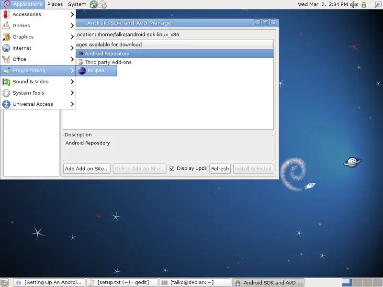Click the mail launcher icon in top panel
The height and width of the screenshot is (287, 383).
(x=102, y=4)
